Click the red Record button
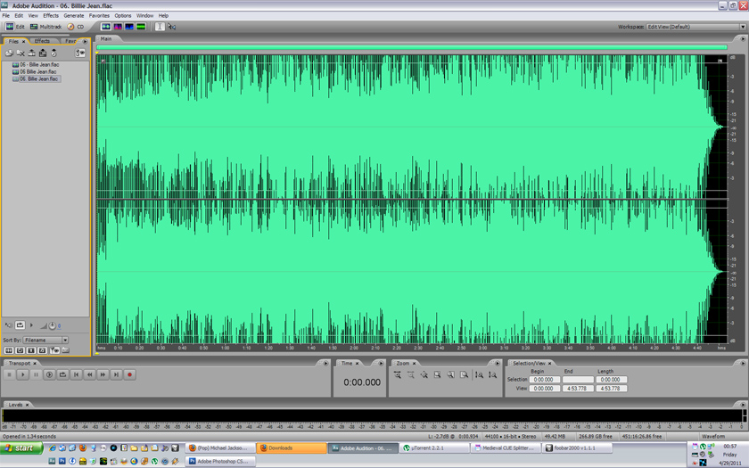 [129, 375]
